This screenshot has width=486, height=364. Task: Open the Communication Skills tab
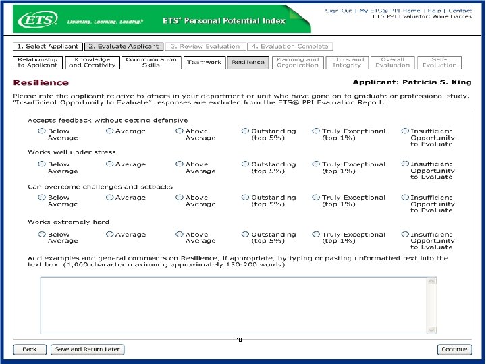[151, 63]
